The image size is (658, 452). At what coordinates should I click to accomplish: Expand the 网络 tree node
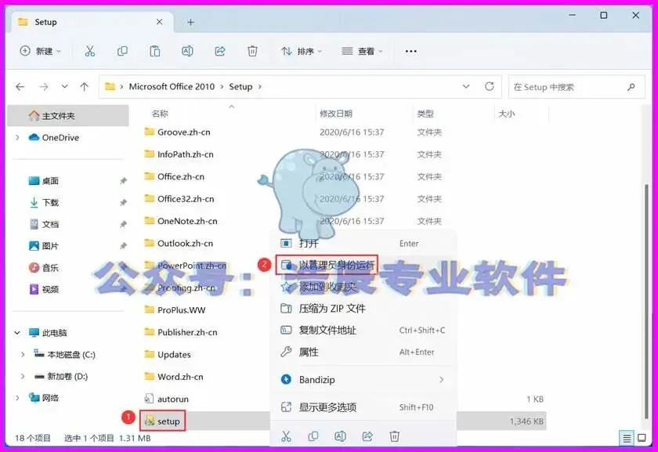17,398
